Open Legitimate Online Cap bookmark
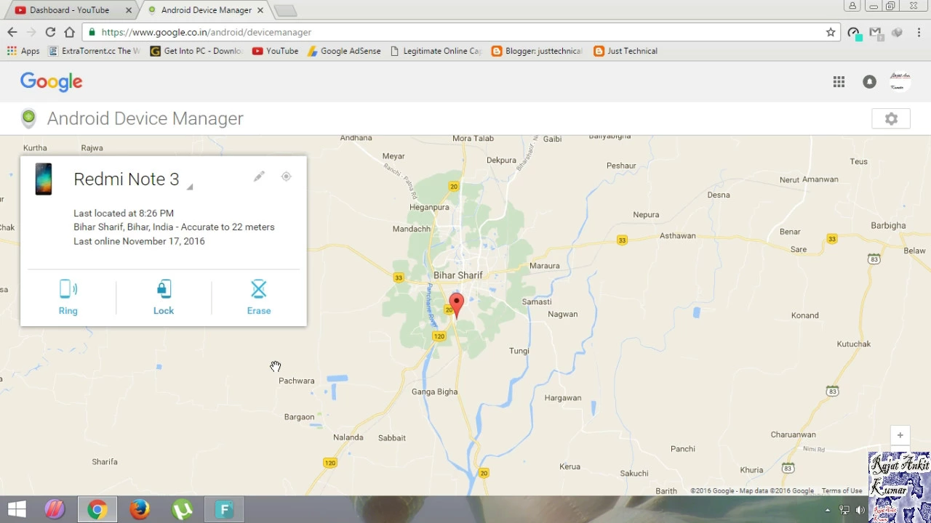Viewport: 931px width, 523px height. coord(436,51)
